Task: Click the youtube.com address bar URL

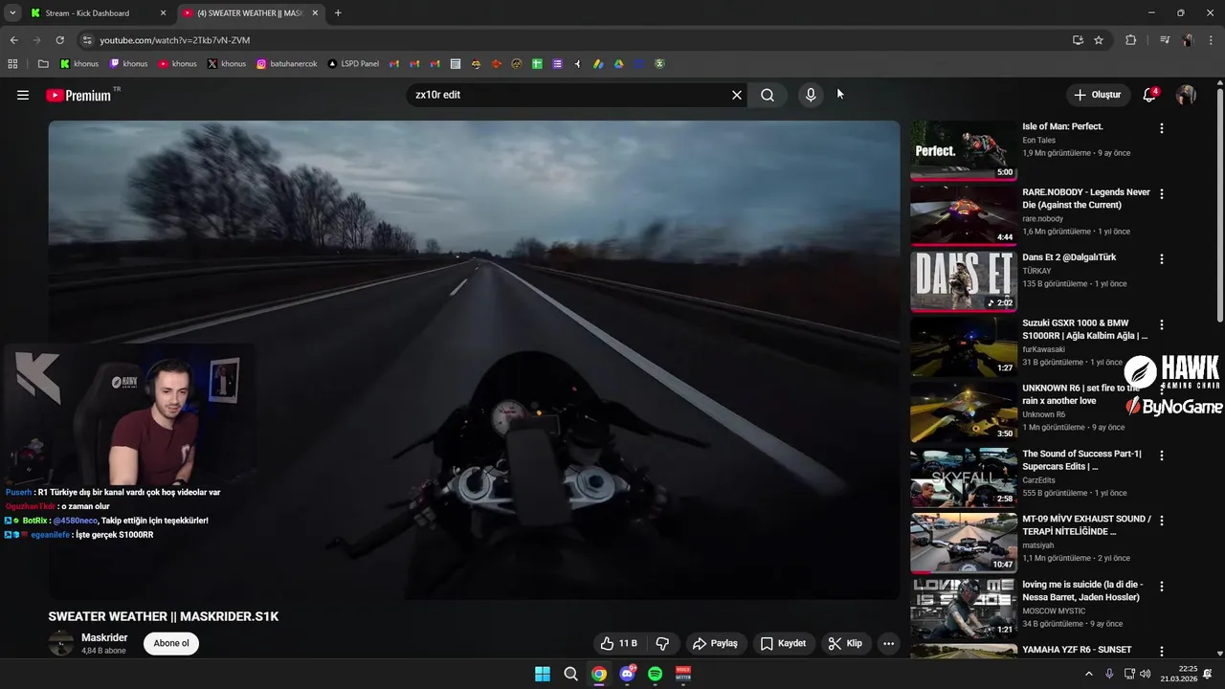Action: 174,40
